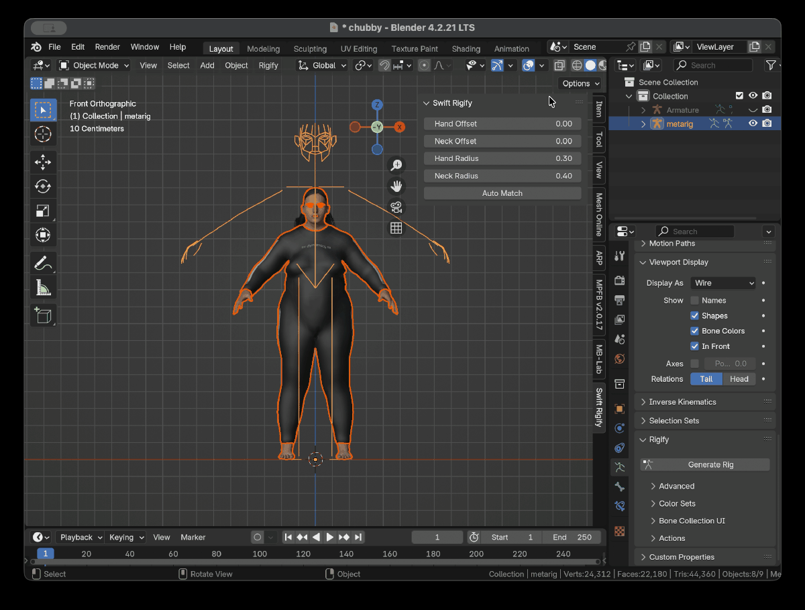Click the End frame field

[x=572, y=537]
